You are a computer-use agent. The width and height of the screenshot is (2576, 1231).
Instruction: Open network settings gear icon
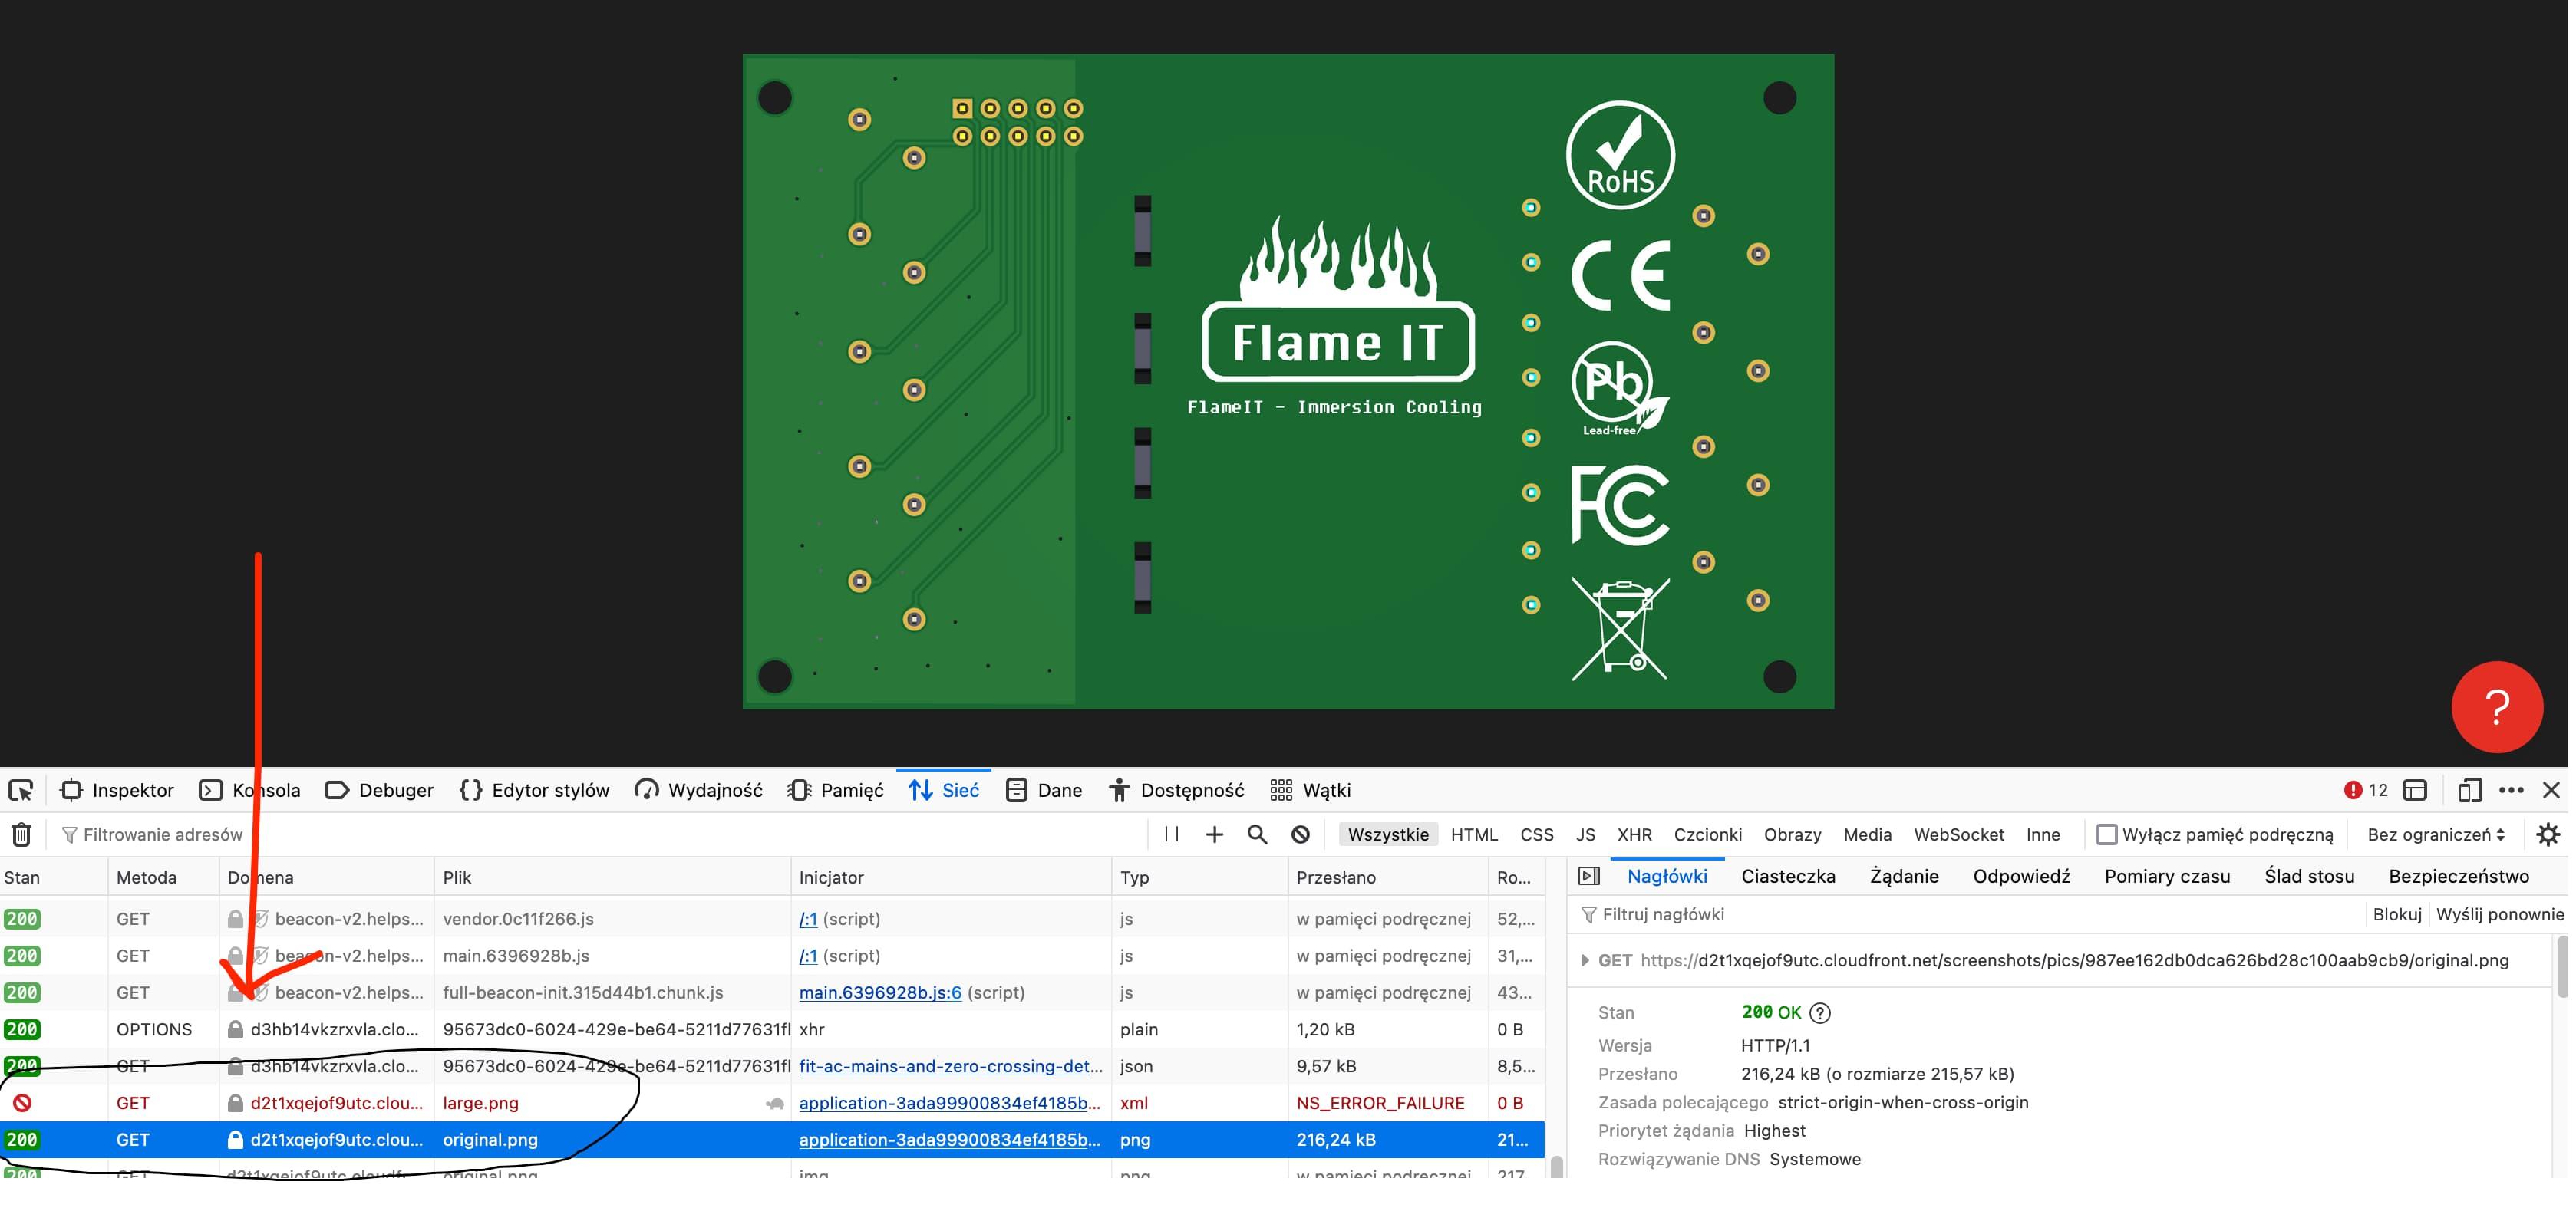point(2548,834)
